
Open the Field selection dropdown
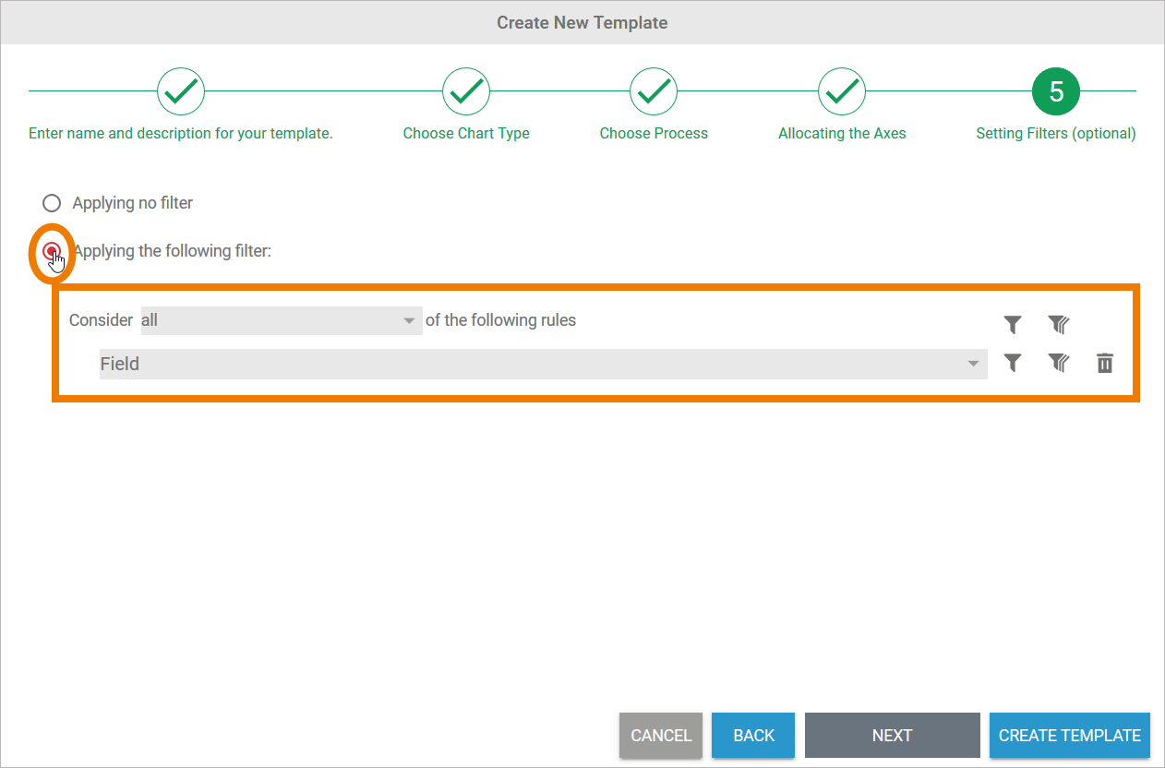(x=543, y=364)
